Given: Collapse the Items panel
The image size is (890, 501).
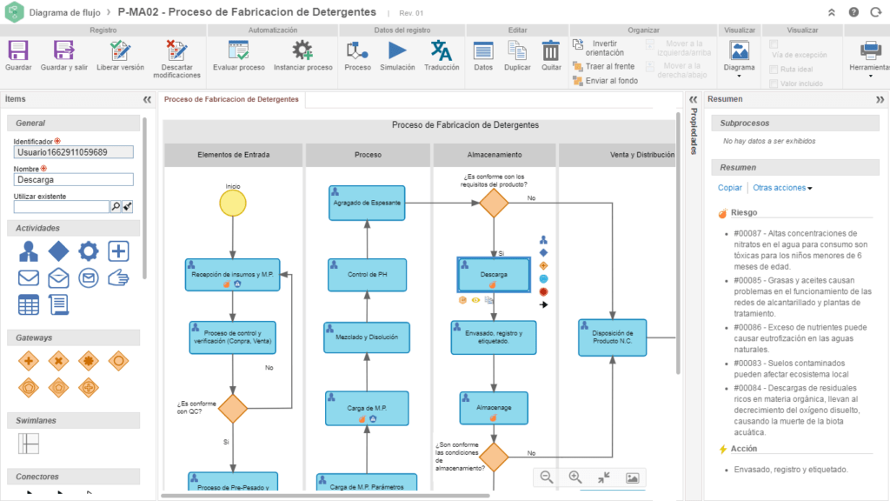Looking at the screenshot, I should [x=147, y=99].
